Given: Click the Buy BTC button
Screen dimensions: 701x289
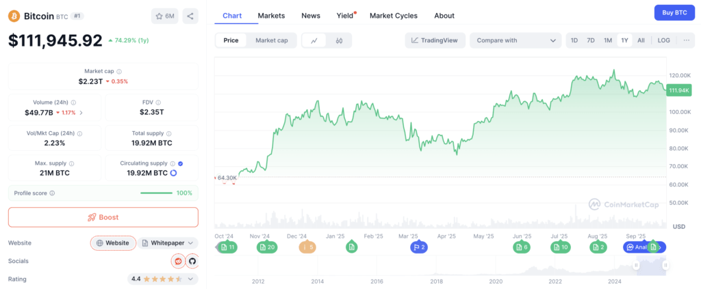Looking at the screenshot, I should coord(674,12).
